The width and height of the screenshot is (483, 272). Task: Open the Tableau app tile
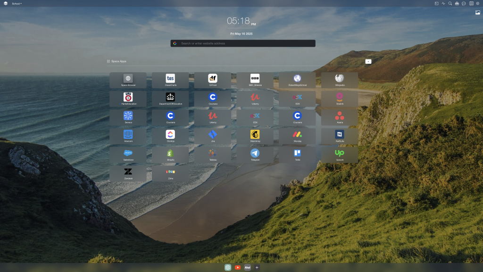point(213,155)
